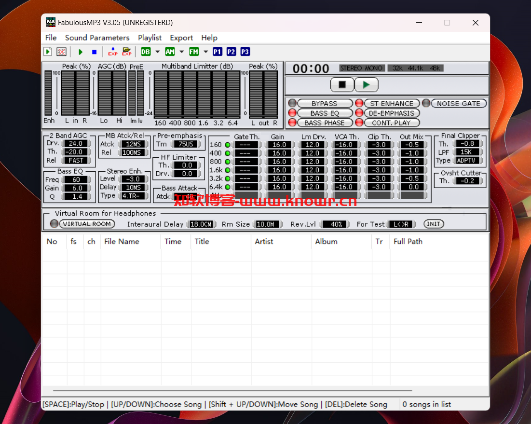Screen dimensions: 531x424
Task: Open the dropdown arrow next to FM
Action: (205, 52)
